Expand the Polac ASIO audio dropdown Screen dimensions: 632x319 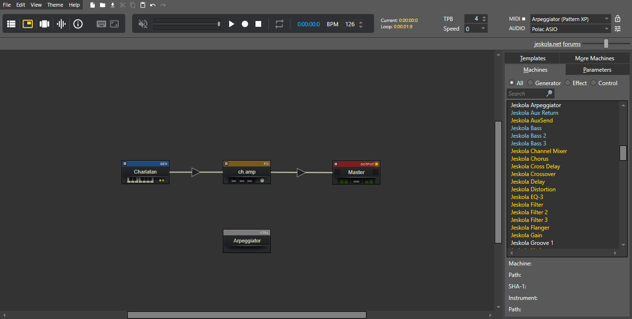[570, 29]
